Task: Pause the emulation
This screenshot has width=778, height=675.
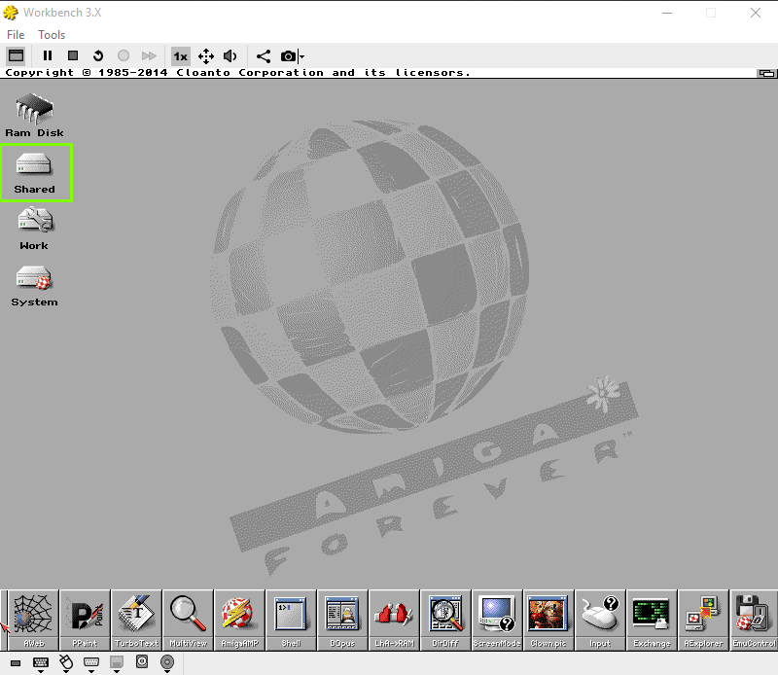Action: (48, 55)
